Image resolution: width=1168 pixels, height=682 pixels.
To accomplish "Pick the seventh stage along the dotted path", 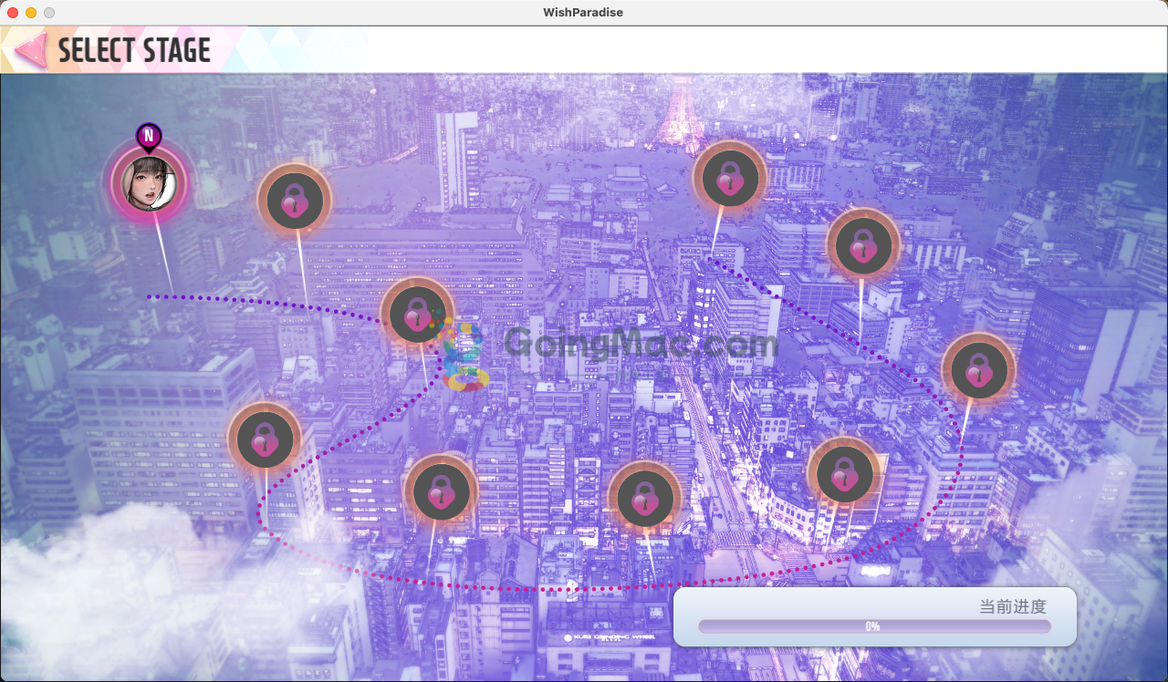I will point(845,474).
